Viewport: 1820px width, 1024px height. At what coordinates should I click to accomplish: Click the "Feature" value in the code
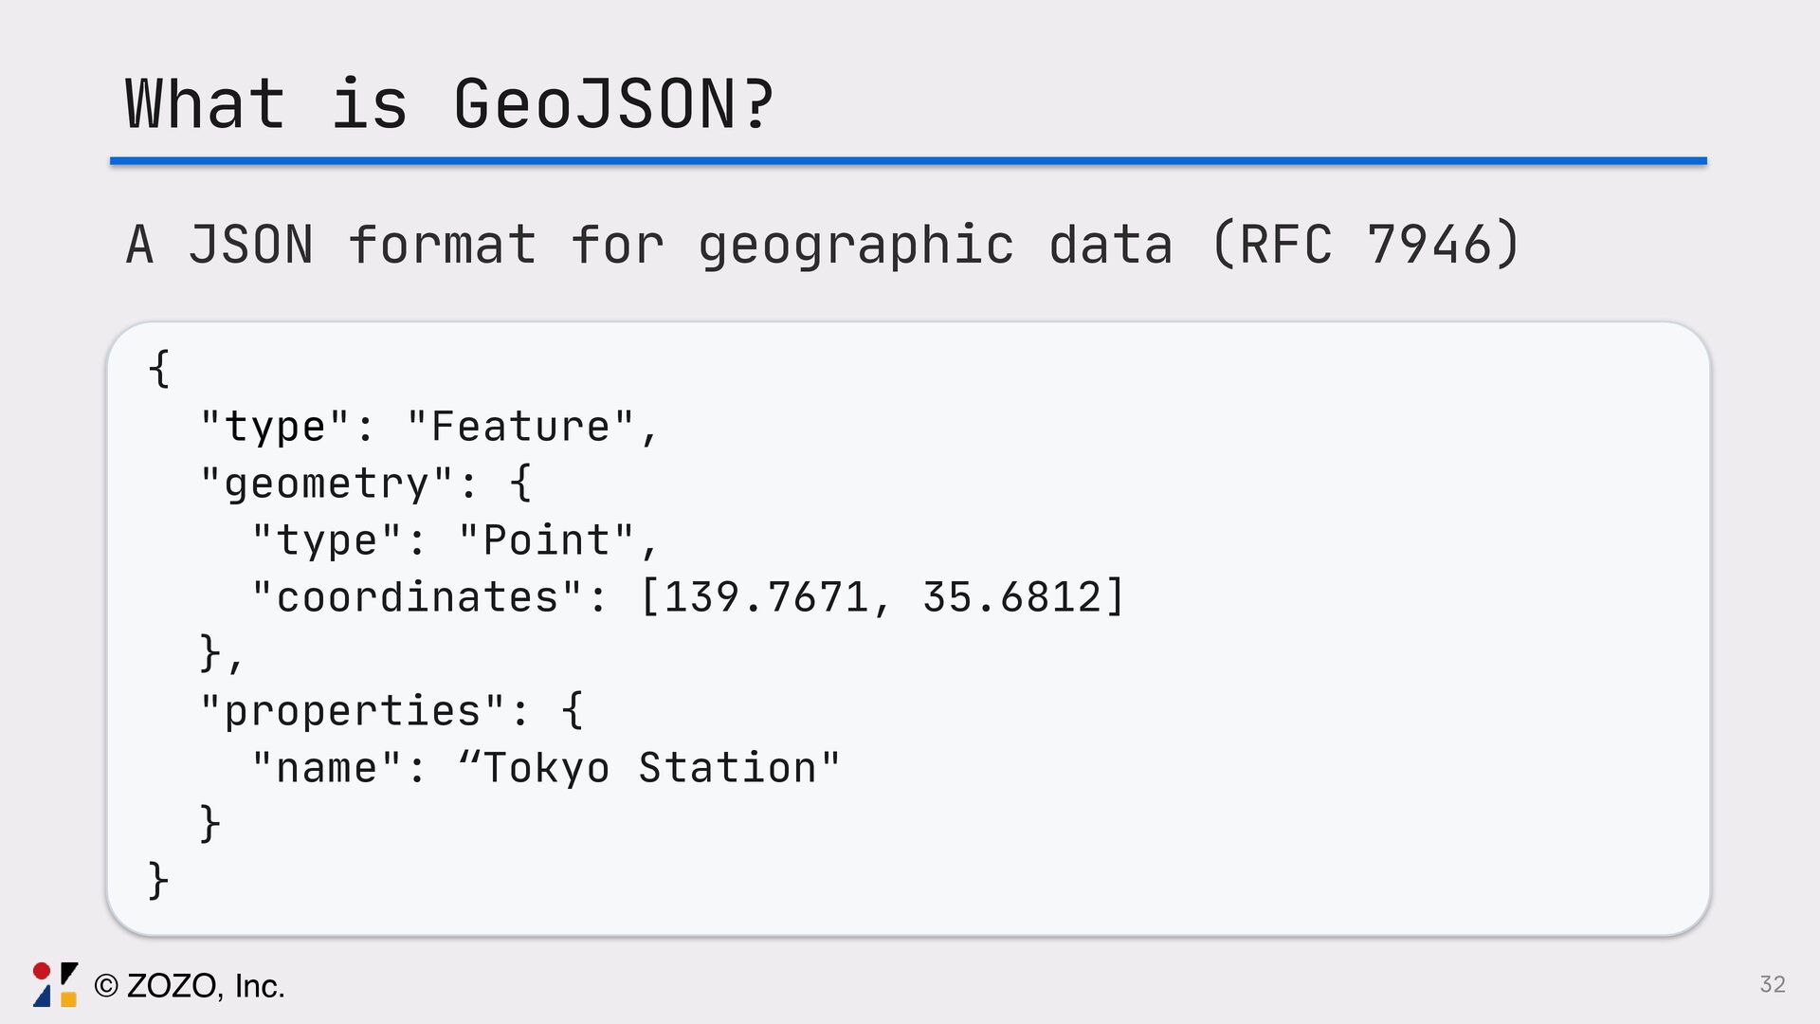point(519,427)
